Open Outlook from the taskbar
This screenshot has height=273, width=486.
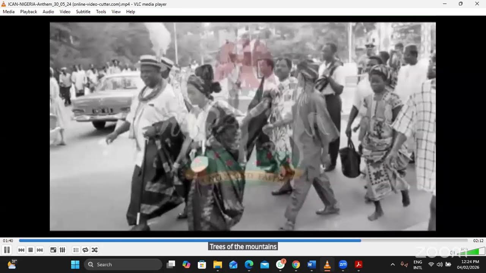point(233,265)
